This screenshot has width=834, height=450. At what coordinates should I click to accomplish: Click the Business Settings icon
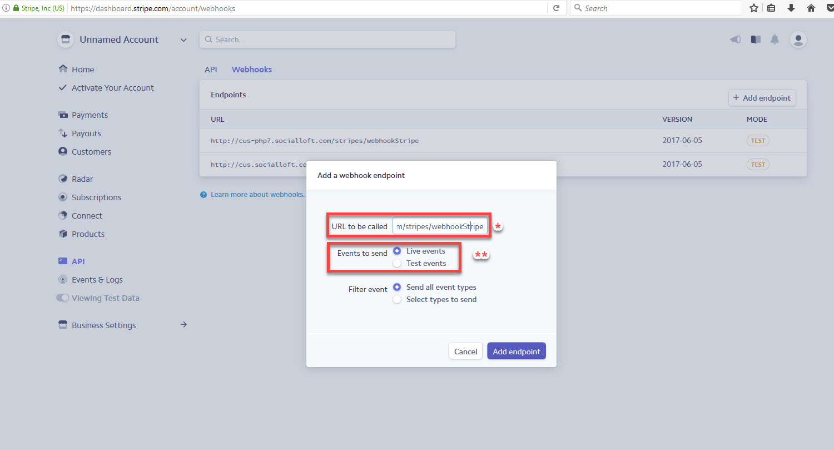tap(63, 325)
